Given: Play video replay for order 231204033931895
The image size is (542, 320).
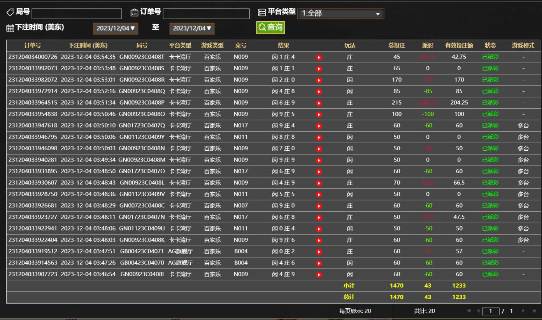Looking at the screenshot, I should [x=319, y=172].
